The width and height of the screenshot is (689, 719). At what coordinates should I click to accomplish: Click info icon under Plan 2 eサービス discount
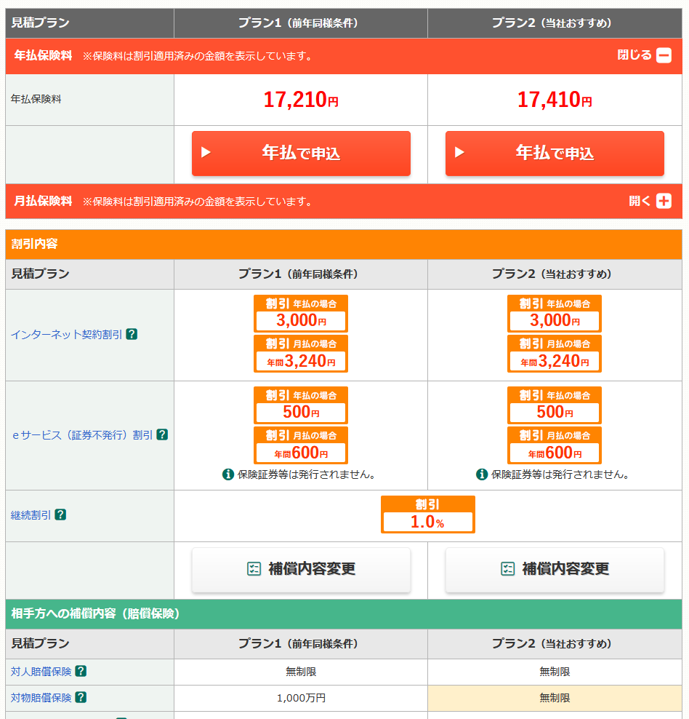(x=482, y=474)
